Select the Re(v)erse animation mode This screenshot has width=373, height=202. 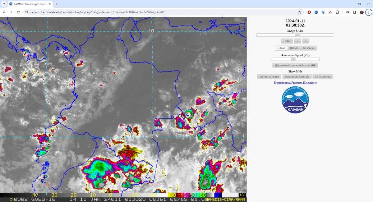tap(308, 48)
